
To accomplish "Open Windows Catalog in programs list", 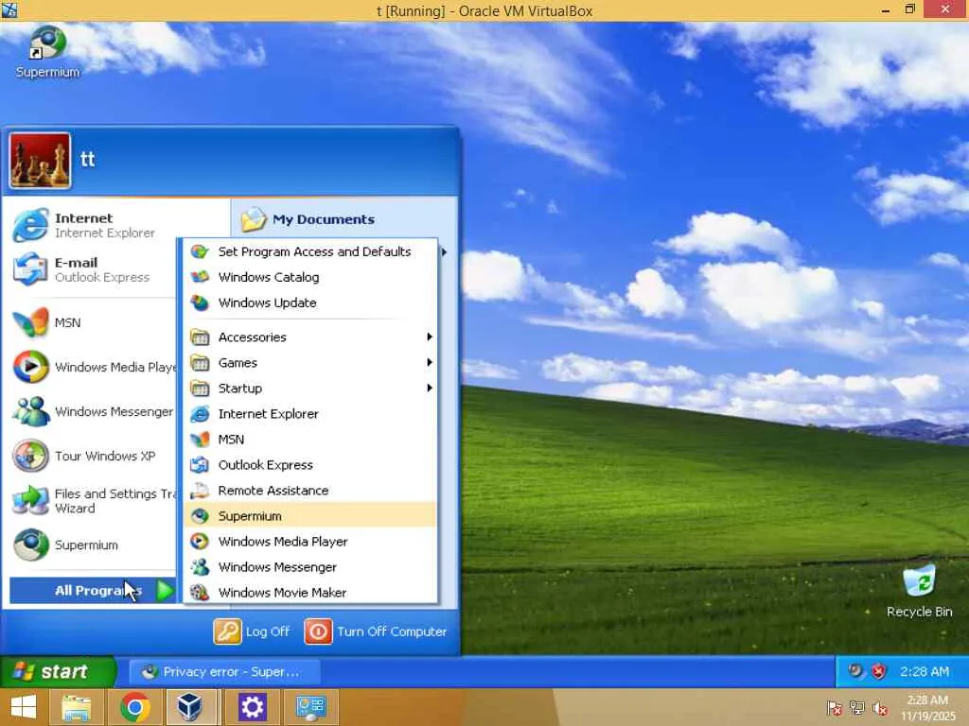I will click(x=310, y=277).
